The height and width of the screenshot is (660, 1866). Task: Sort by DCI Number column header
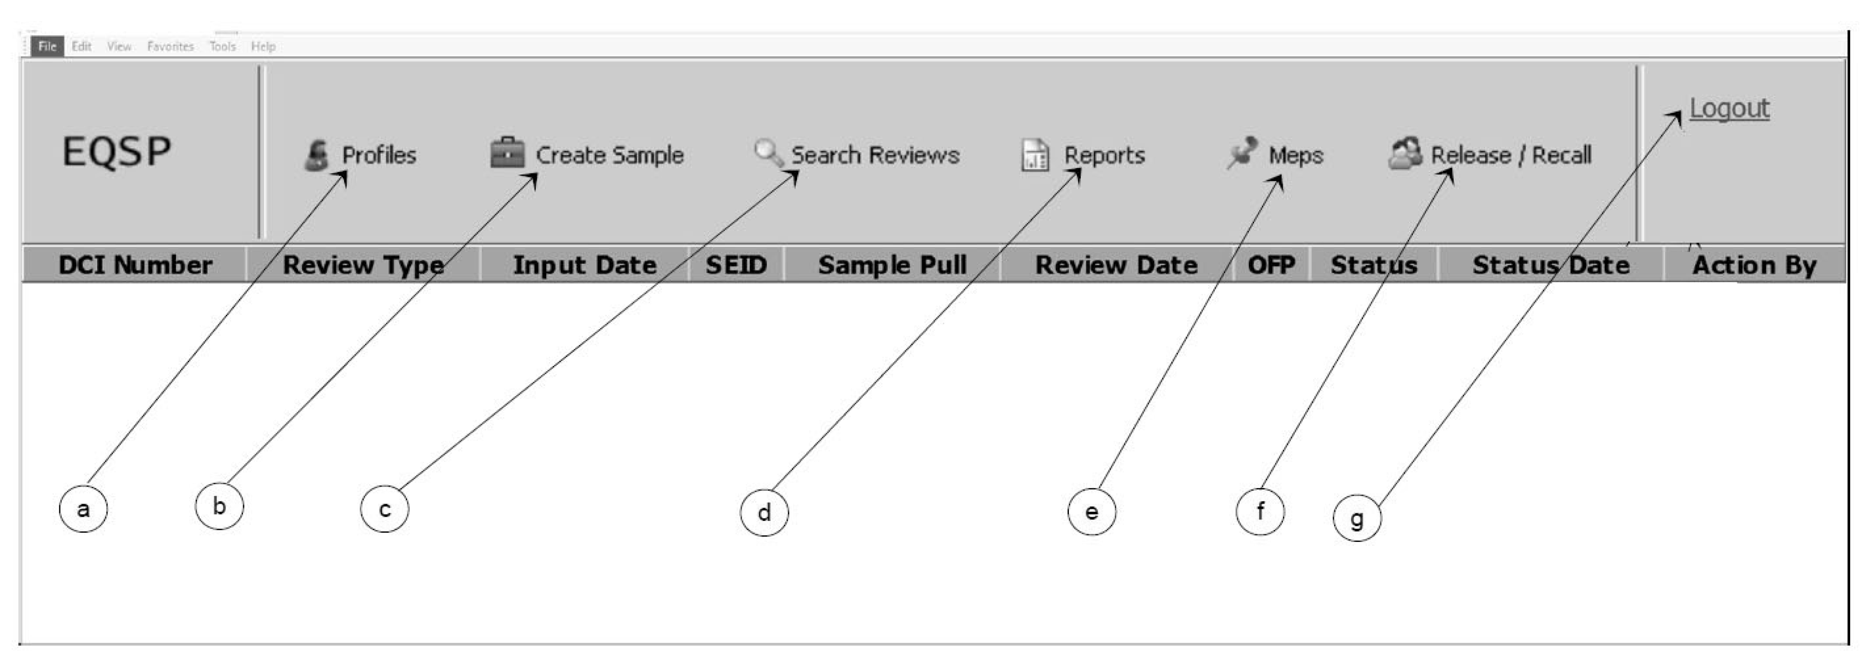(x=135, y=265)
